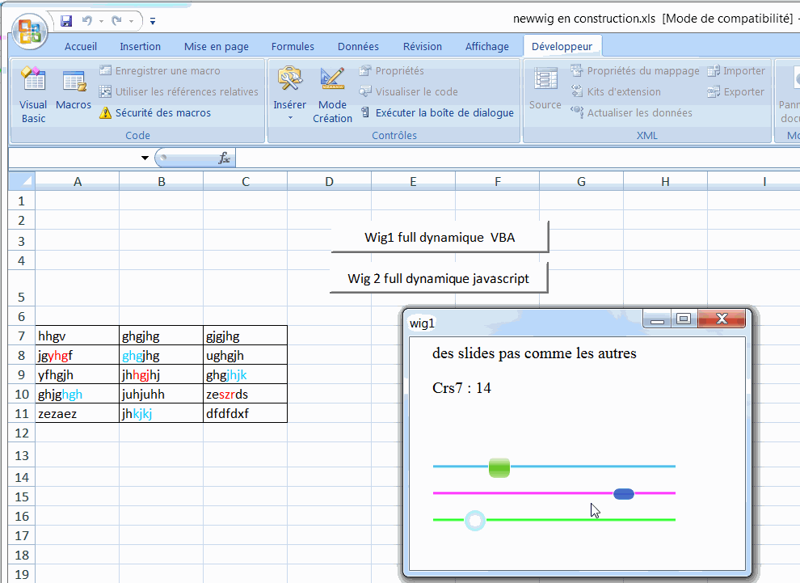This screenshot has height=583, width=800.
Task: Select cell containing yfhgjh
Action: (77, 374)
